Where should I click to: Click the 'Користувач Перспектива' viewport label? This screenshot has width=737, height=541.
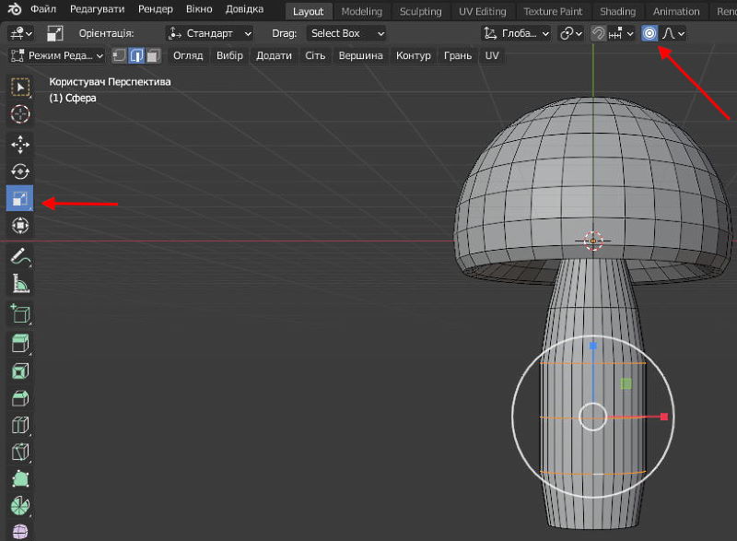pos(110,82)
